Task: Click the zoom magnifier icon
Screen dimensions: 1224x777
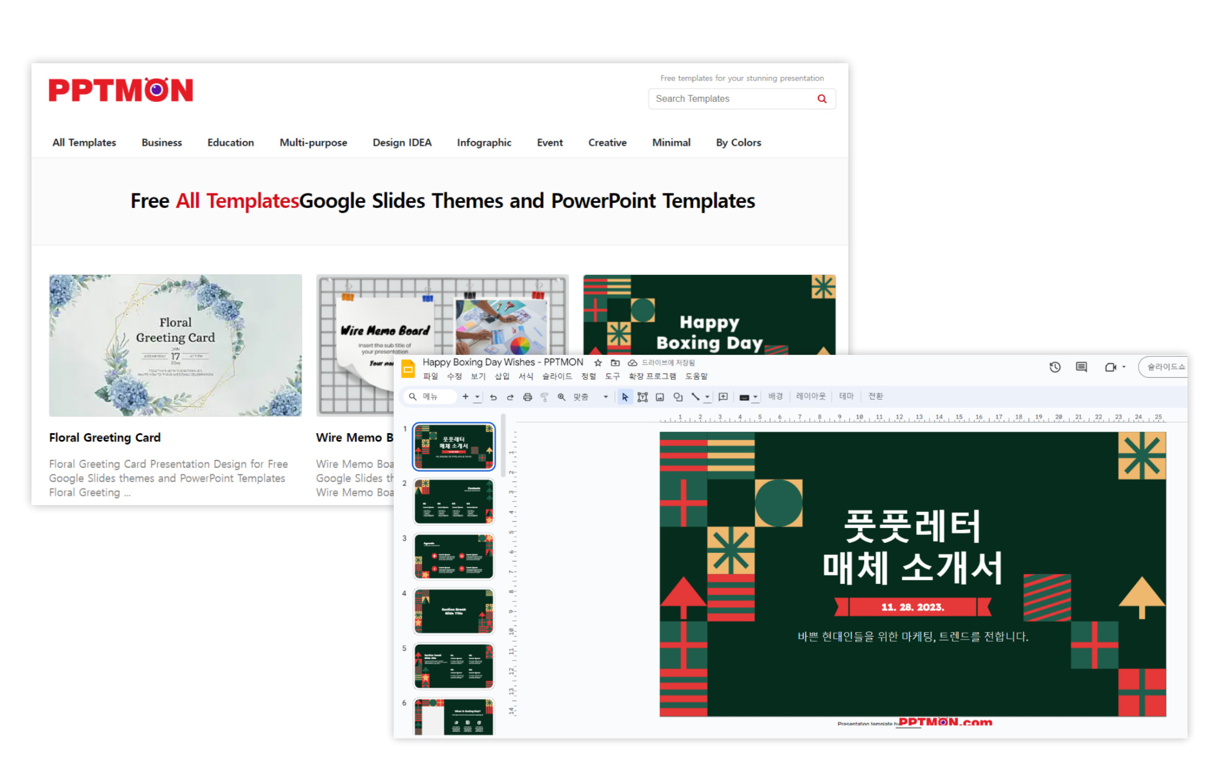Action: tap(561, 397)
